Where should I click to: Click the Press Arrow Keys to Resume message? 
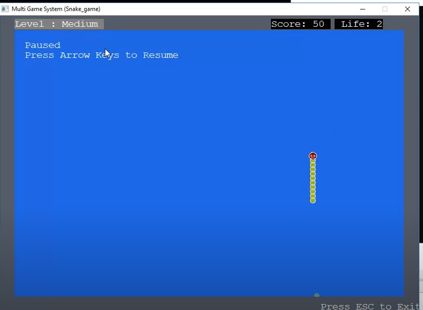tap(102, 55)
